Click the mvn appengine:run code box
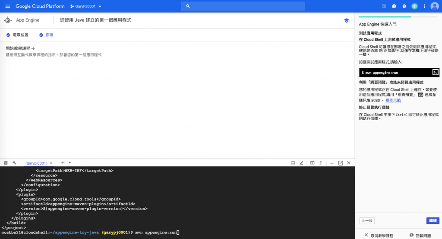The image size is (442, 239). point(399,73)
